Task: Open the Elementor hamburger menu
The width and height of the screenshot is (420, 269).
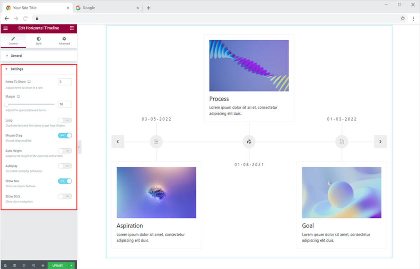Action: pyautogui.click(x=5, y=28)
